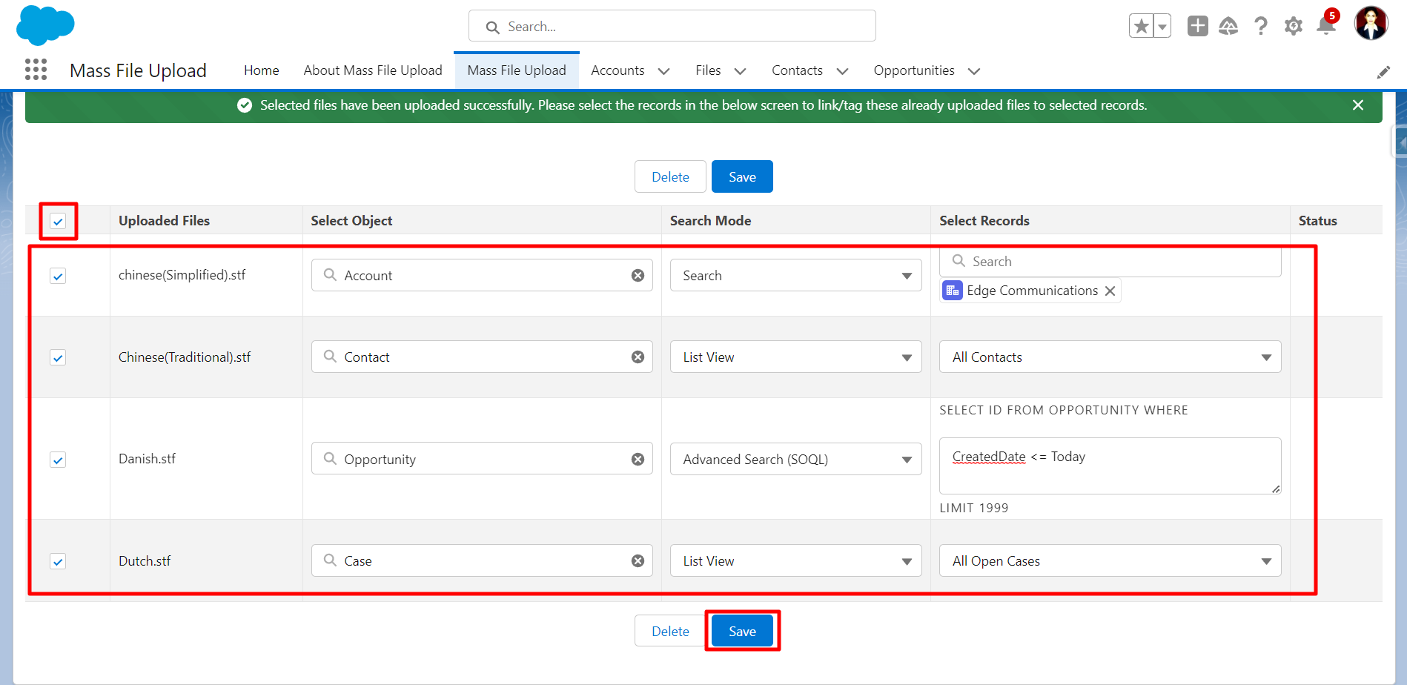Open the About Mass File Upload tab
The height and width of the screenshot is (685, 1407).
coord(373,70)
